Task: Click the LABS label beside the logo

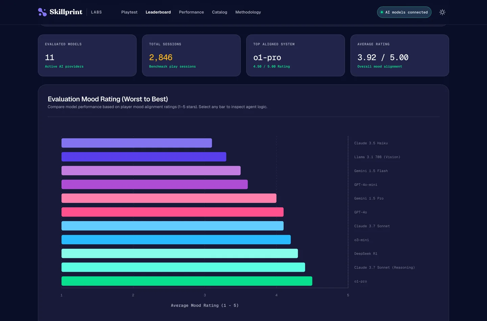Action: click(96, 12)
